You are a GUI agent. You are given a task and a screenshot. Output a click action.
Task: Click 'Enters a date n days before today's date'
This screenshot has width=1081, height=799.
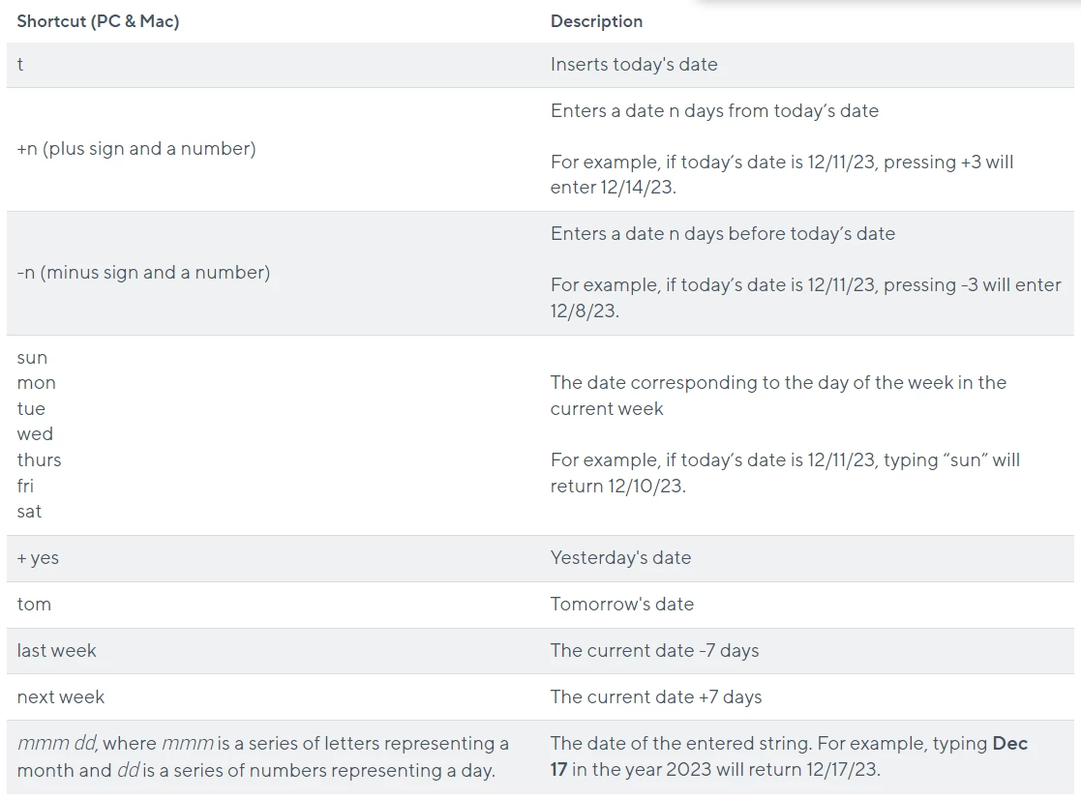click(x=723, y=233)
